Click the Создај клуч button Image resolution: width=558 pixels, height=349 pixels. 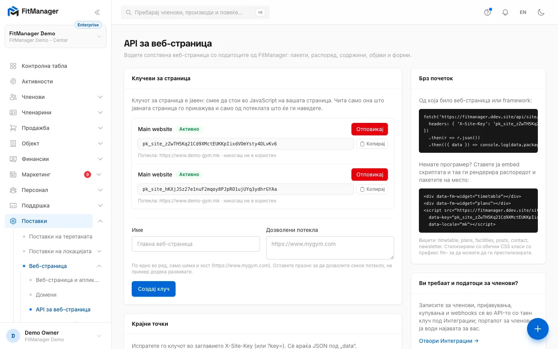point(153,289)
